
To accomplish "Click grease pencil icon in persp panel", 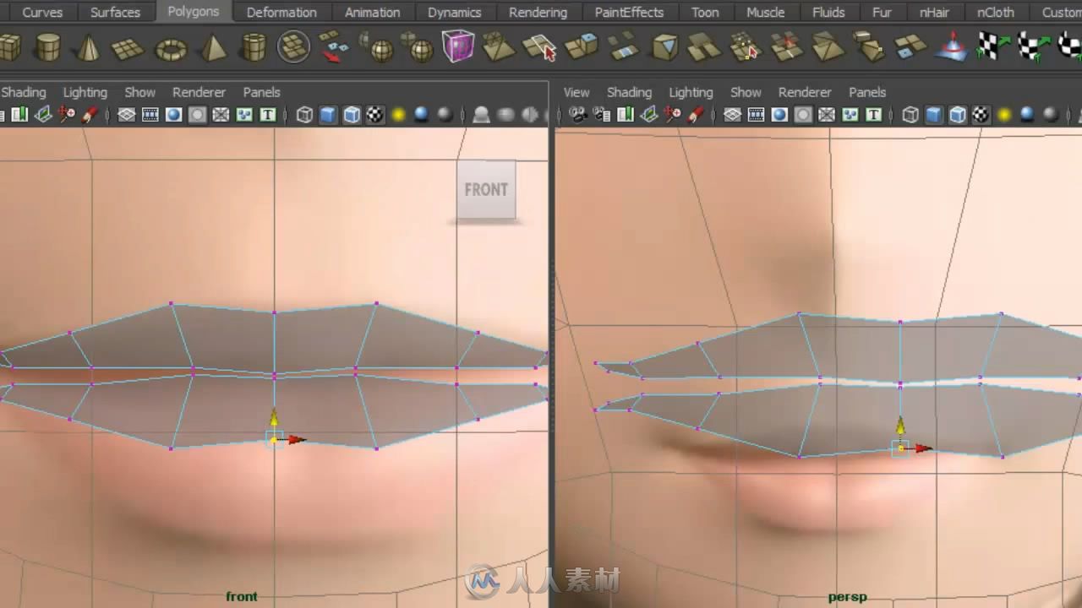I will 696,115.
